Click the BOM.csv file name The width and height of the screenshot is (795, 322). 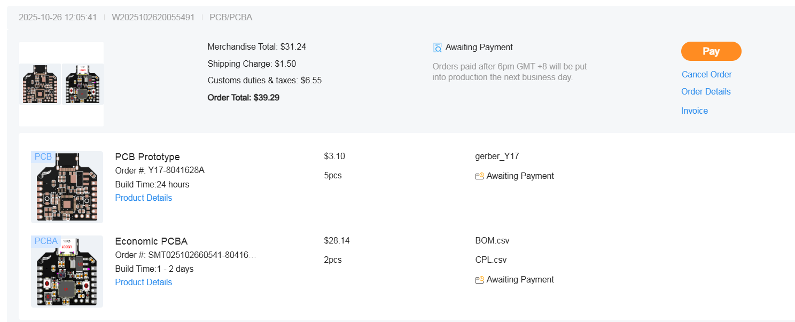(492, 240)
